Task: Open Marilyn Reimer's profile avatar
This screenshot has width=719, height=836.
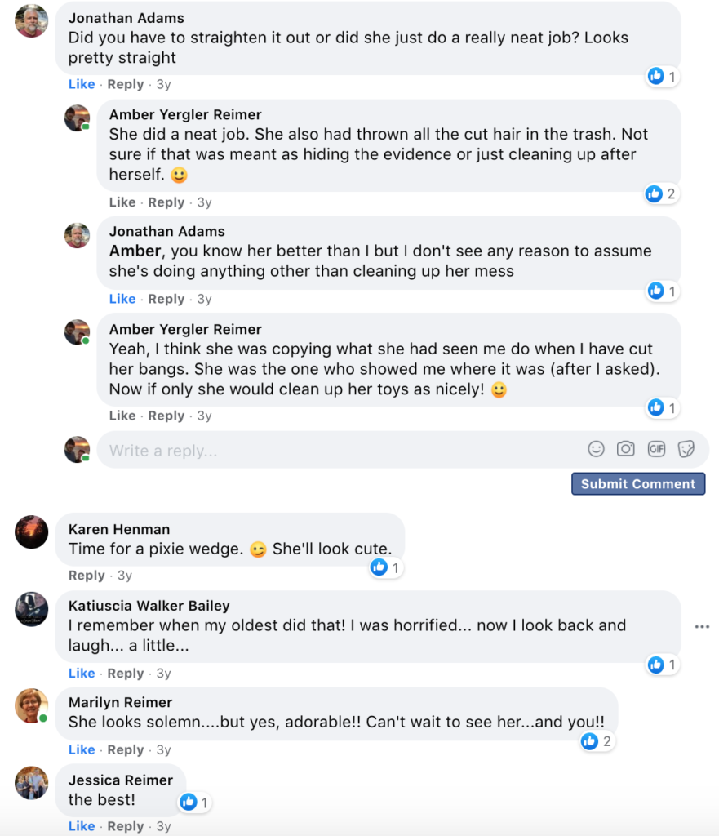Action: (32, 705)
